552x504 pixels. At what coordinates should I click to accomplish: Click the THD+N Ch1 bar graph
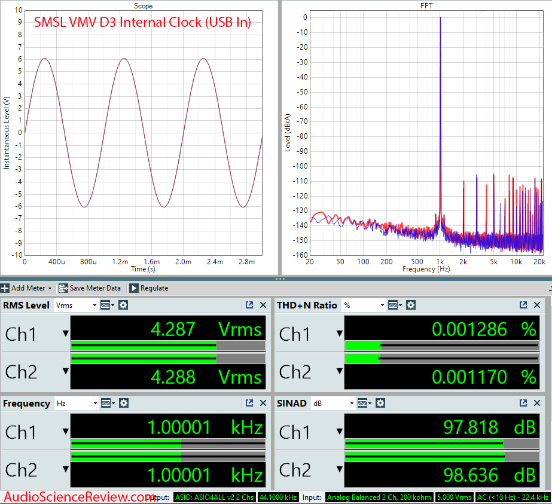(x=442, y=346)
